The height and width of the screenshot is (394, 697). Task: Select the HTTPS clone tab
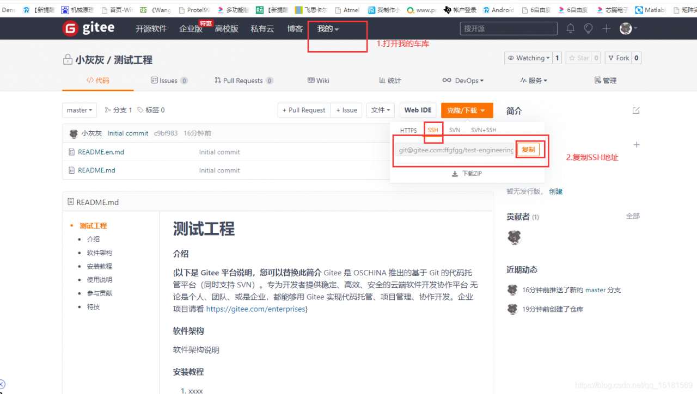coord(408,131)
